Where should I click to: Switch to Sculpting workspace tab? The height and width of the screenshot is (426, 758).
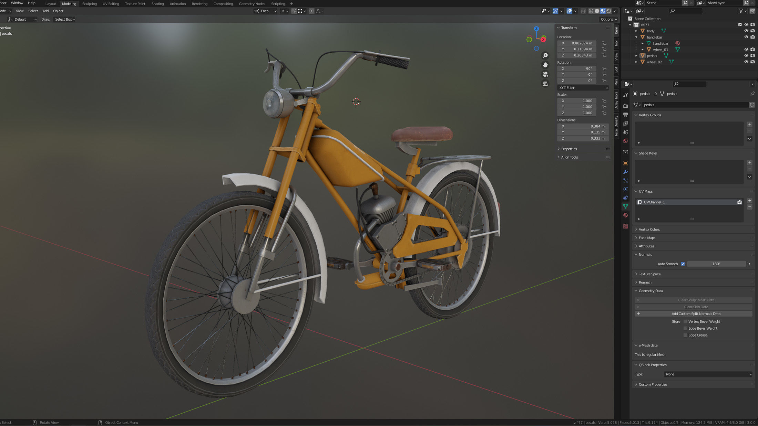pos(89,4)
